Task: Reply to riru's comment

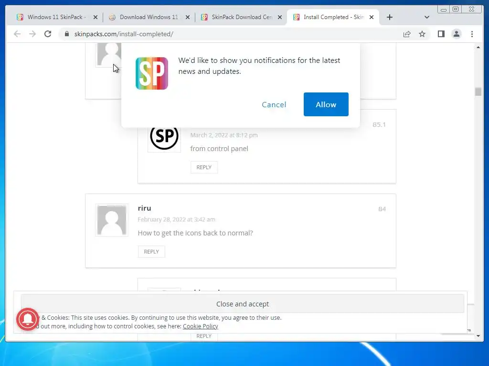Action: (151, 252)
